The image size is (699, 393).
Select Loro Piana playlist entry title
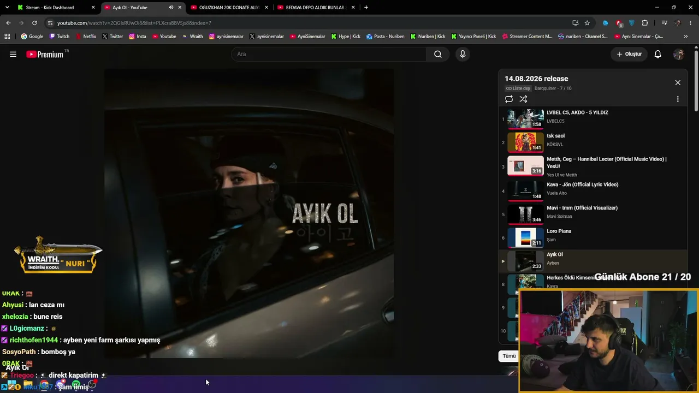click(559, 231)
